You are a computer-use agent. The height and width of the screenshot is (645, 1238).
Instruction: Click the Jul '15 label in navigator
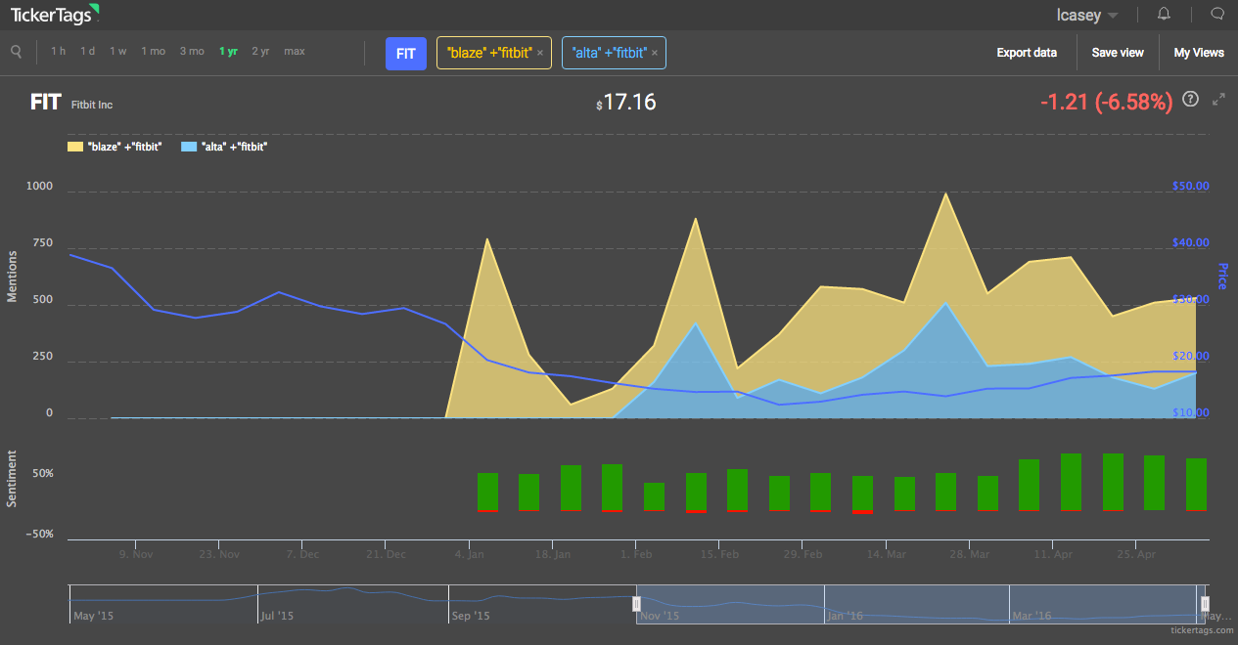click(277, 616)
